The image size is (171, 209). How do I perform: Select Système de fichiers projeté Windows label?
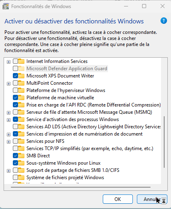click(65, 178)
